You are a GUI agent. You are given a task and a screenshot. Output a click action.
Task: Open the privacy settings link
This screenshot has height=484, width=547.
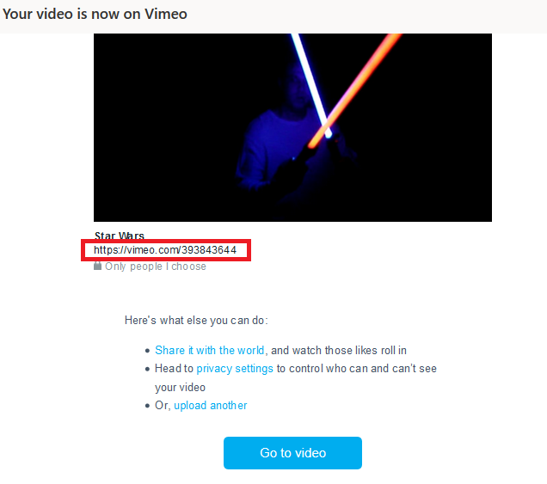click(235, 369)
